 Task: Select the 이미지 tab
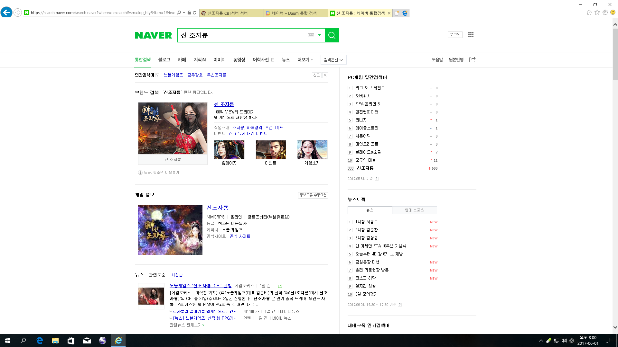click(x=220, y=60)
